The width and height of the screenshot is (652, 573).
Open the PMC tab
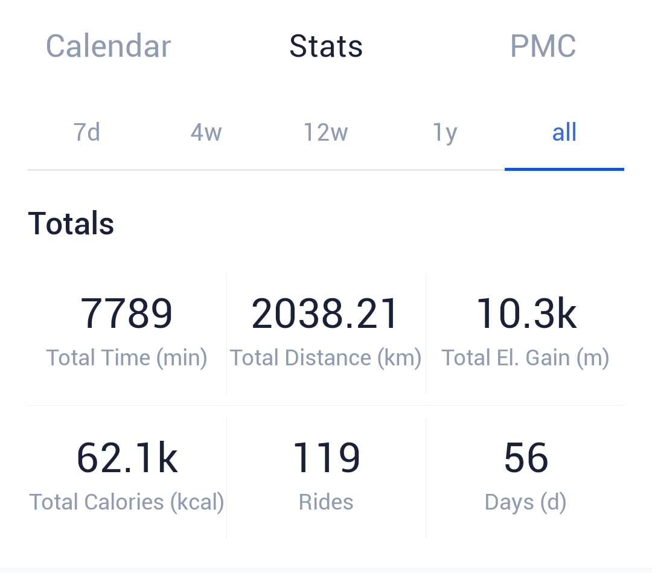coord(543,46)
